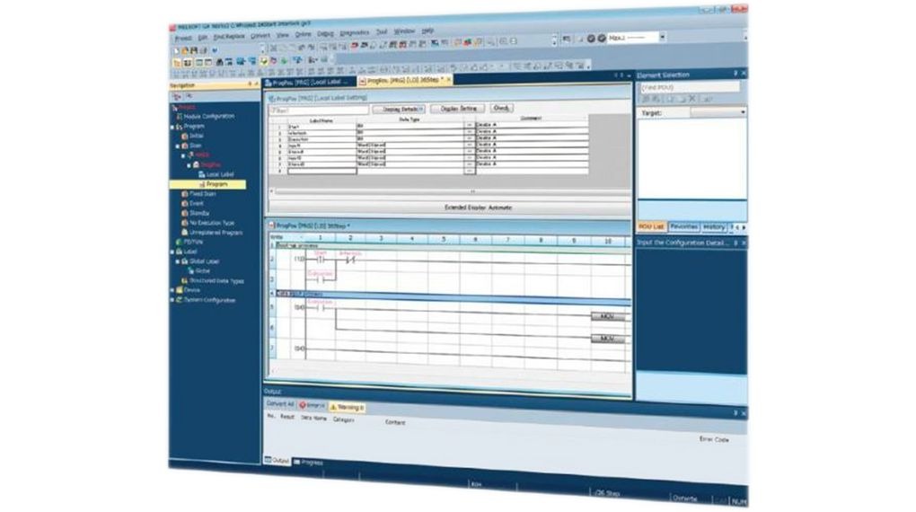Click the Initial program folder icon

click(185, 136)
